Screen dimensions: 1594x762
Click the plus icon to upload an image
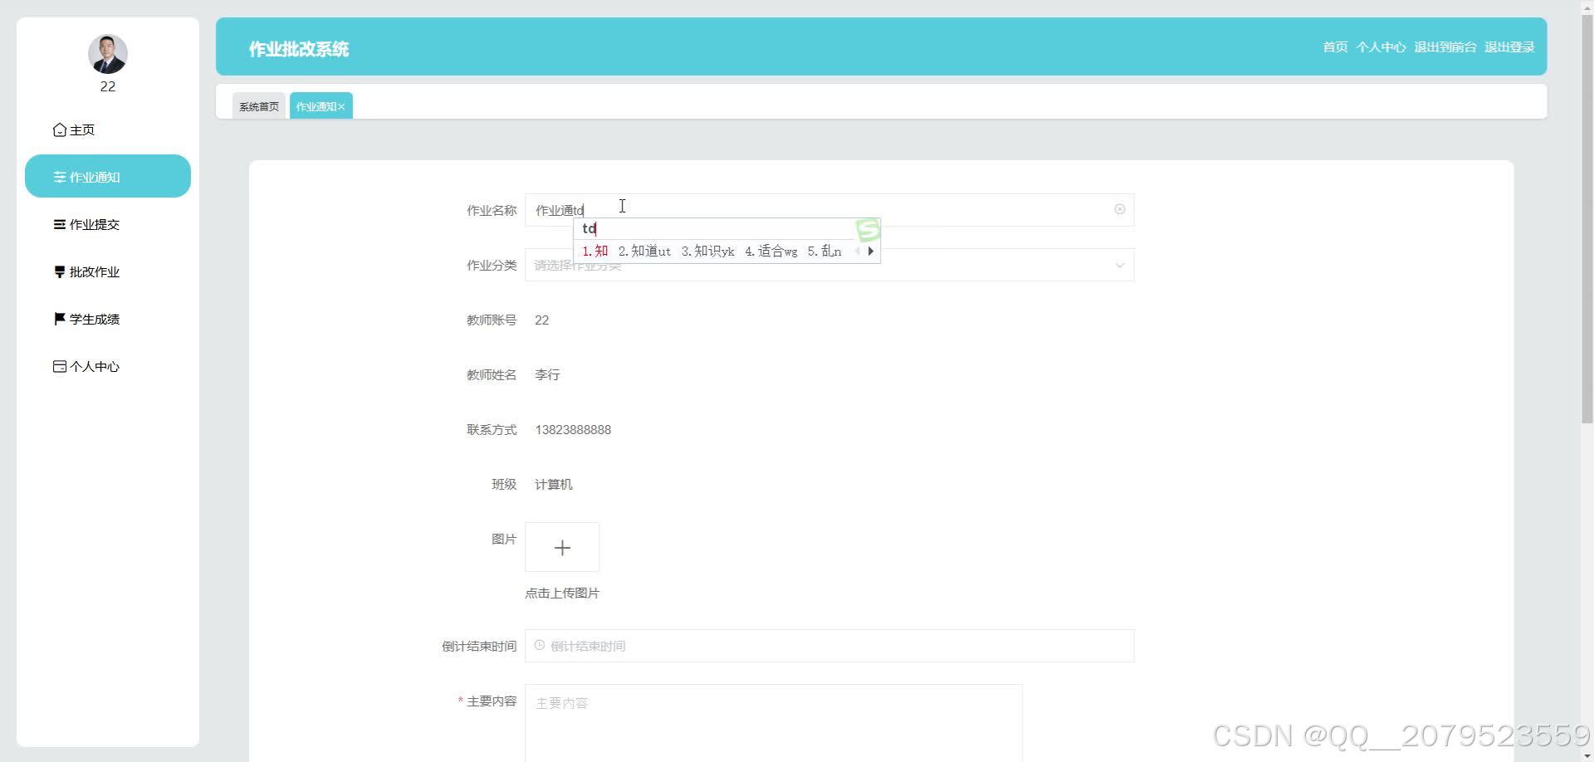562,547
